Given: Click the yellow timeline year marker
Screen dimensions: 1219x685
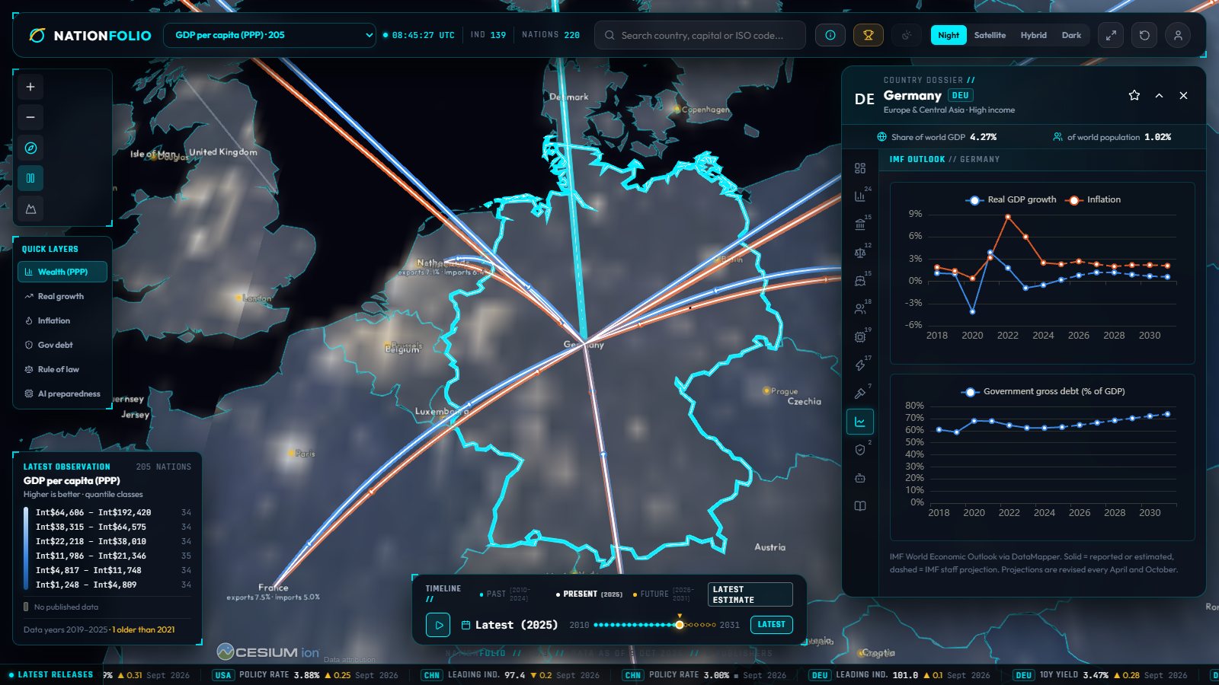Looking at the screenshot, I should pyautogui.click(x=679, y=625).
